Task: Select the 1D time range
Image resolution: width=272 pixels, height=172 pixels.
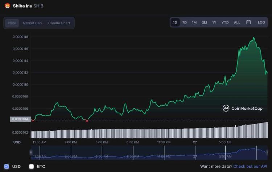Action: click(175, 22)
